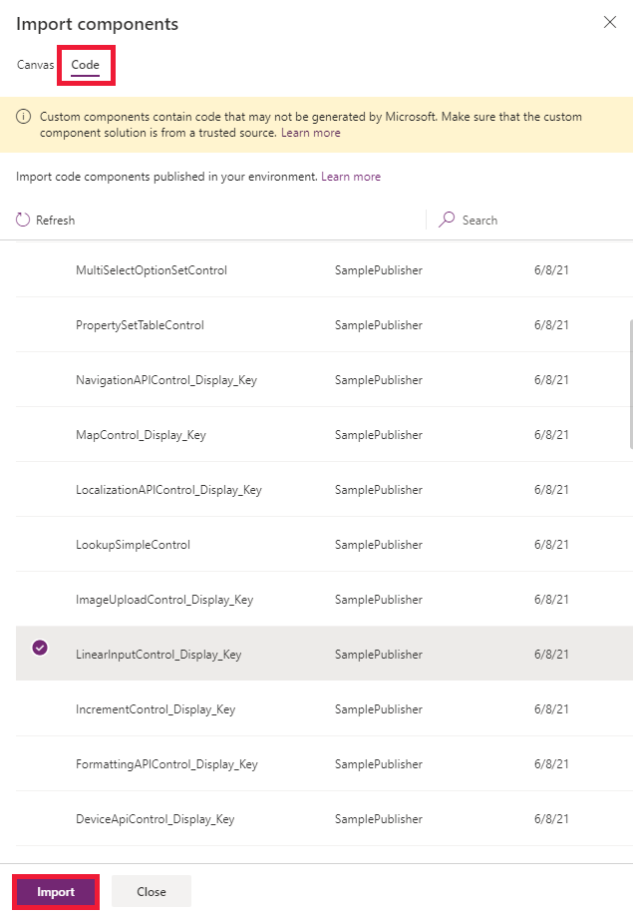Viewport: 633px width, 919px height.
Task: Open Learn more link beside import description
Action: (x=351, y=177)
